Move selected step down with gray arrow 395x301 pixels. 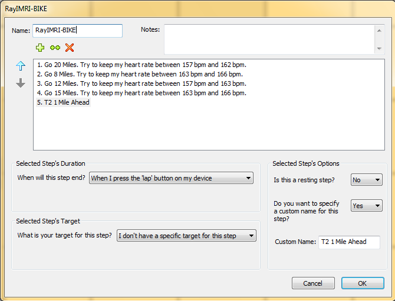tap(21, 83)
